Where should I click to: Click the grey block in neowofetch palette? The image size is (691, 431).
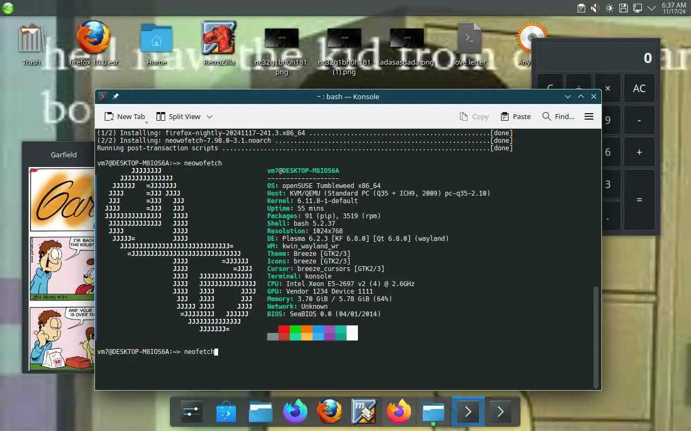click(273, 337)
